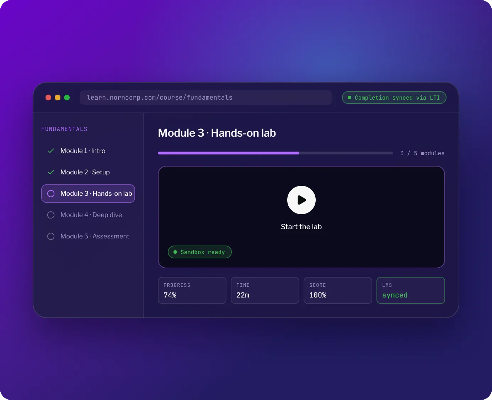Viewport: 492px width, 400px height.
Task: Click the URL address bar
Action: coord(206,98)
